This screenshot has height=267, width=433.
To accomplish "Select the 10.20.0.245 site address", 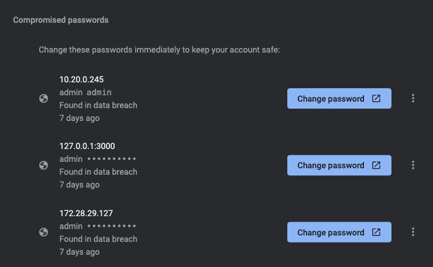I will point(81,79).
